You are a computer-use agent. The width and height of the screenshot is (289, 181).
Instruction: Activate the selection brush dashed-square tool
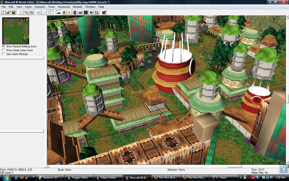click(x=52, y=12)
